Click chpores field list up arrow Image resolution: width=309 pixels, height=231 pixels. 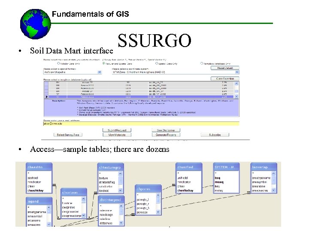[158, 195]
